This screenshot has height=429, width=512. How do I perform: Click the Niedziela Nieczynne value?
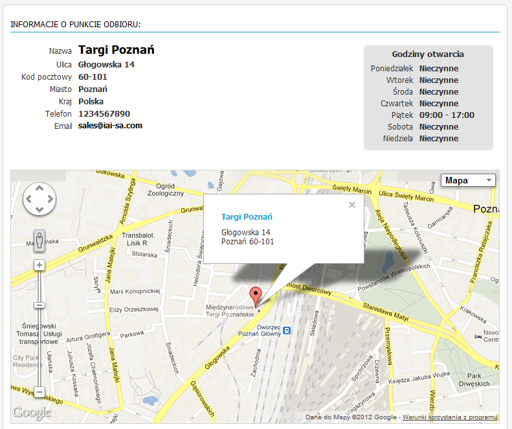click(439, 139)
